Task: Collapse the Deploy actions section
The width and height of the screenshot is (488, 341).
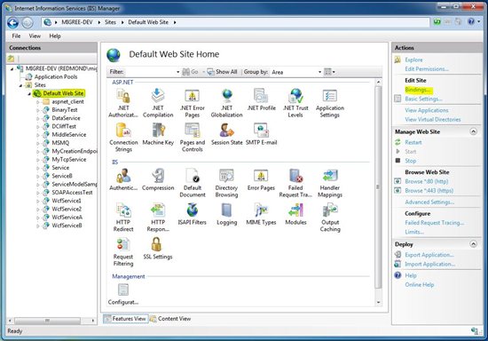Action: pos(473,244)
